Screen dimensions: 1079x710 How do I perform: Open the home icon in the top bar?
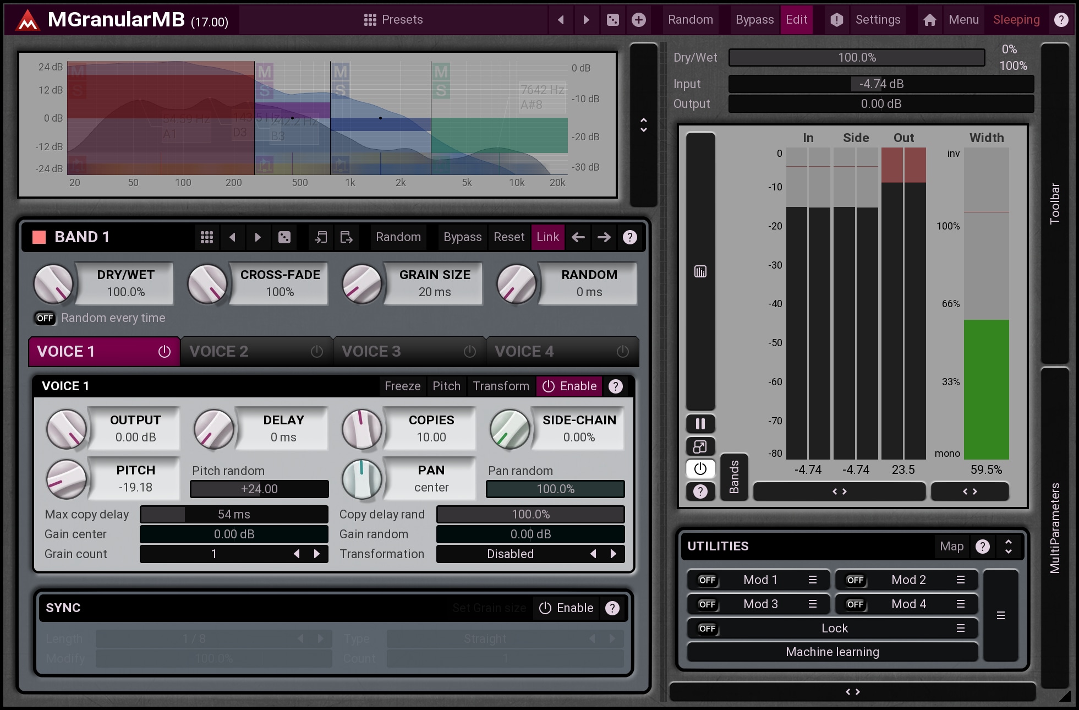pyautogui.click(x=929, y=20)
